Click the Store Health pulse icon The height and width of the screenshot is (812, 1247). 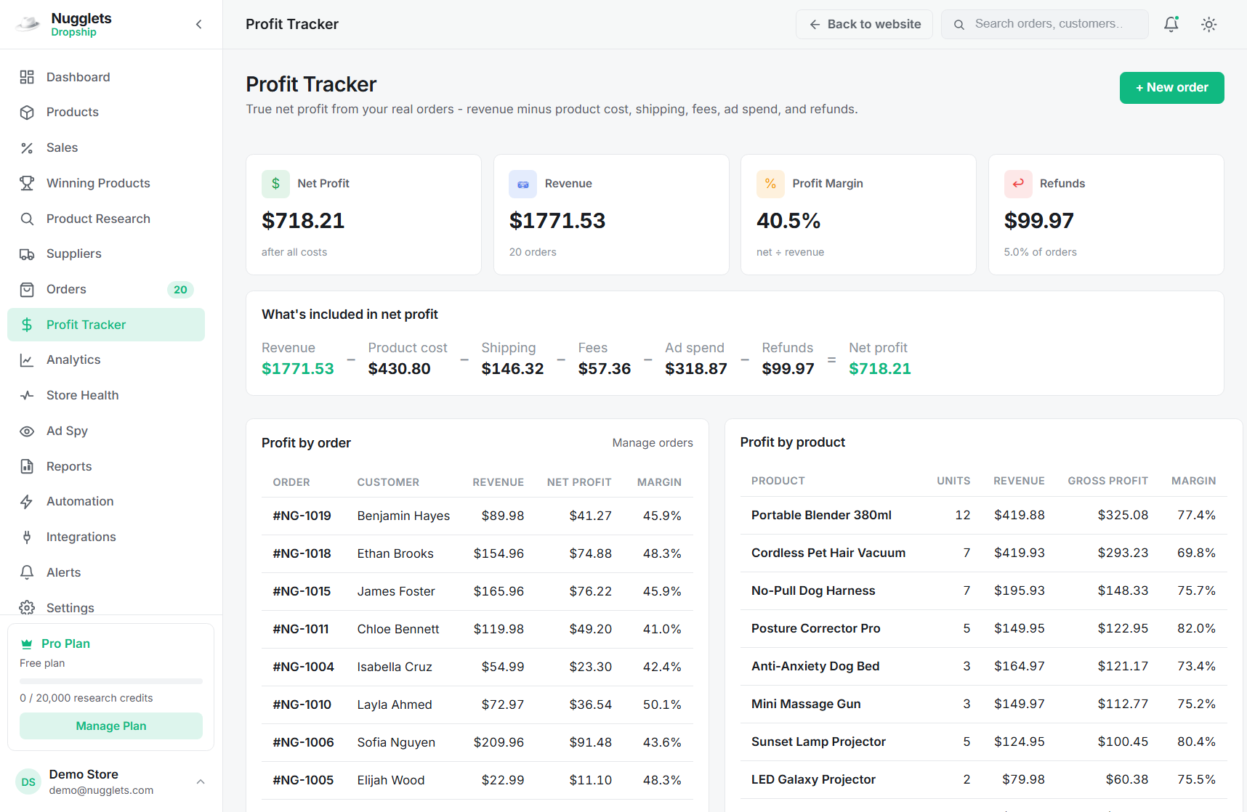click(27, 396)
